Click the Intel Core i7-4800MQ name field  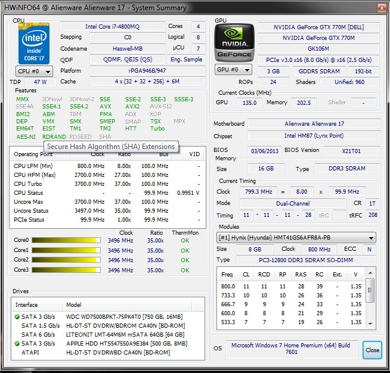pos(113,27)
